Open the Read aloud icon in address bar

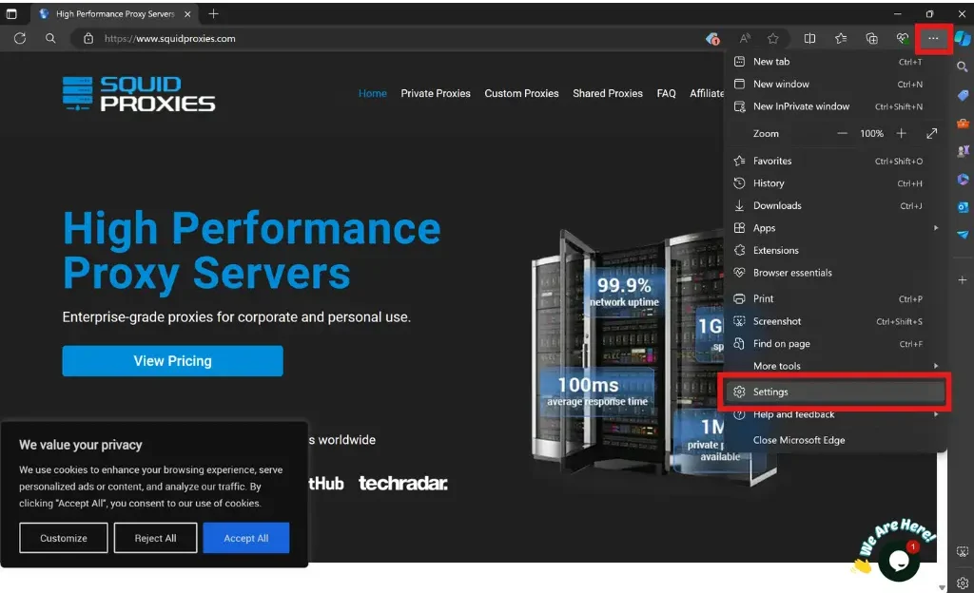point(744,38)
